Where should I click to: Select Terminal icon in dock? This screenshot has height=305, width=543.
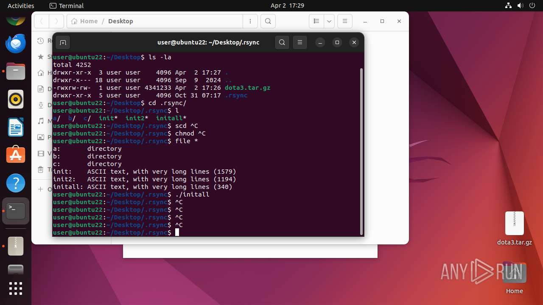pyautogui.click(x=16, y=211)
